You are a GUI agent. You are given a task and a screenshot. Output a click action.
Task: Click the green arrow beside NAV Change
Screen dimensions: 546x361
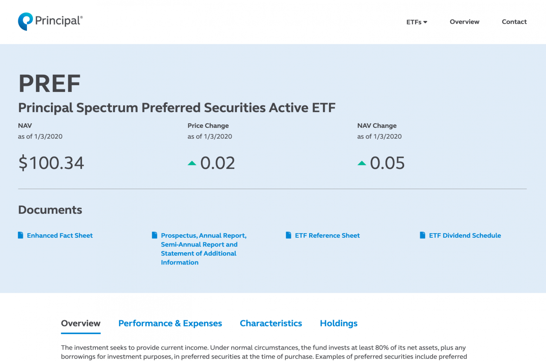[362, 163]
